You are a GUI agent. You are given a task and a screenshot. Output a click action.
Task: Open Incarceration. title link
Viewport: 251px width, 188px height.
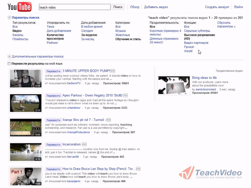72,144
